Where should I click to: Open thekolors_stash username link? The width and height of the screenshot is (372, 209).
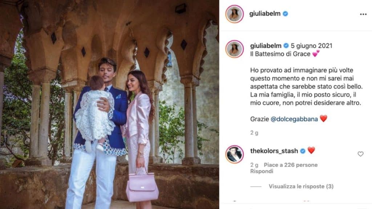click(274, 151)
